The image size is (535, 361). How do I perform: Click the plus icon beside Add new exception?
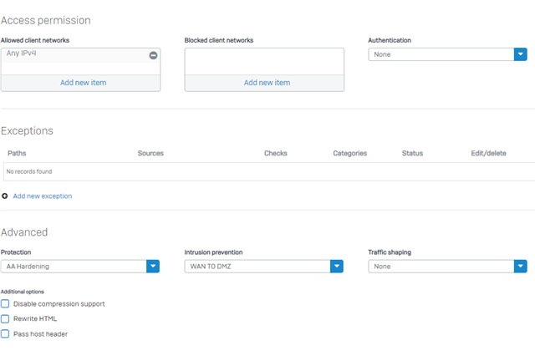[x=5, y=196]
